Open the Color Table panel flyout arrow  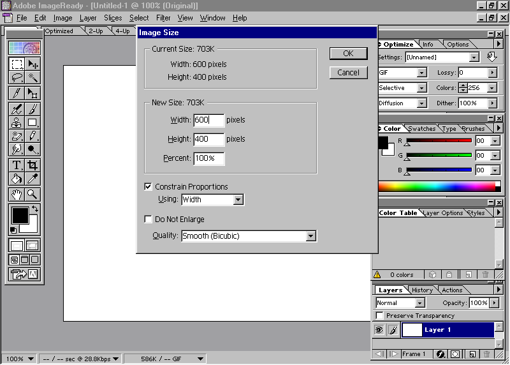[x=499, y=212]
